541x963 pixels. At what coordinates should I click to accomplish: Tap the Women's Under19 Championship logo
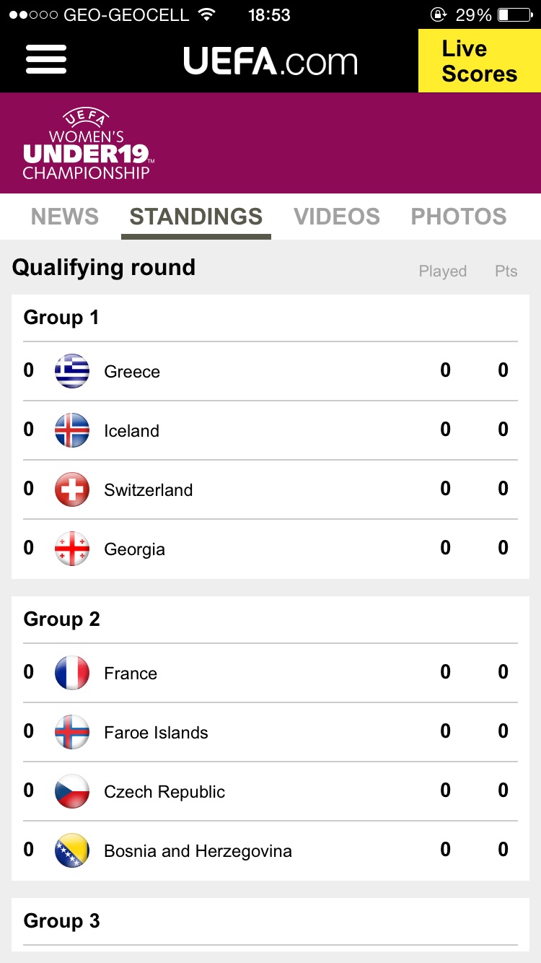[x=86, y=144]
